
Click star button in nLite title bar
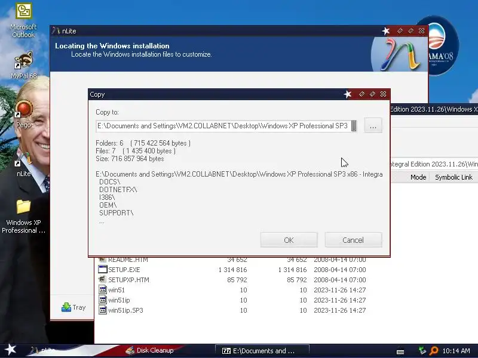[386, 31]
